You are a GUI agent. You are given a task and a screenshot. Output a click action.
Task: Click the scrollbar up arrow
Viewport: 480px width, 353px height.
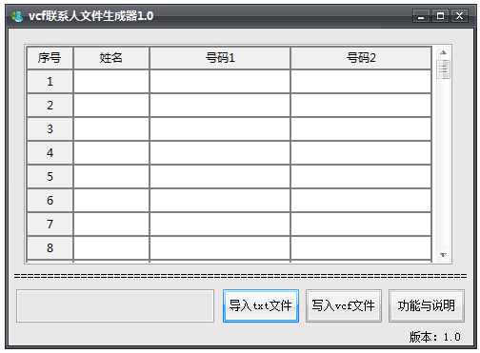click(x=444, y=52)
